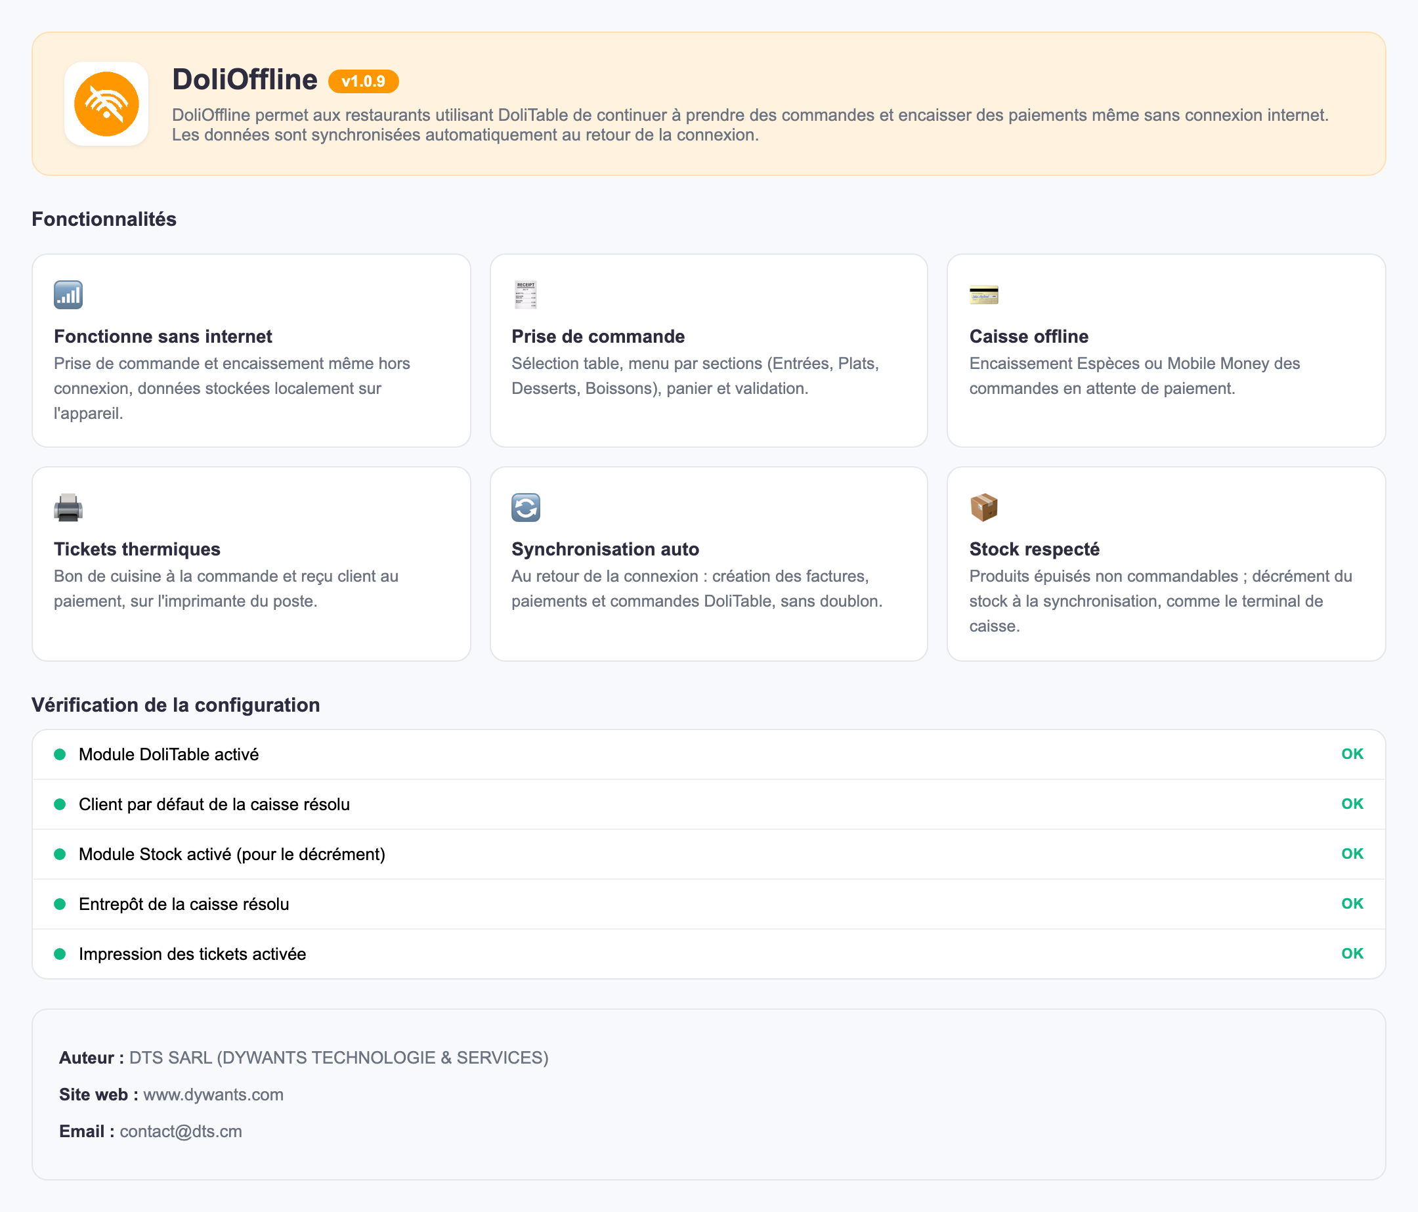The width and height of the screenshot is (1418, 1212).
Task: Click the credit card icon above Caisse offline
Action: click(983, 295)
